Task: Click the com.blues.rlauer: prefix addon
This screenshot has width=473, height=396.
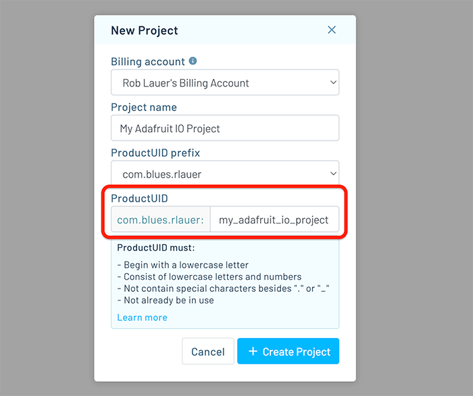Action: 161,220
